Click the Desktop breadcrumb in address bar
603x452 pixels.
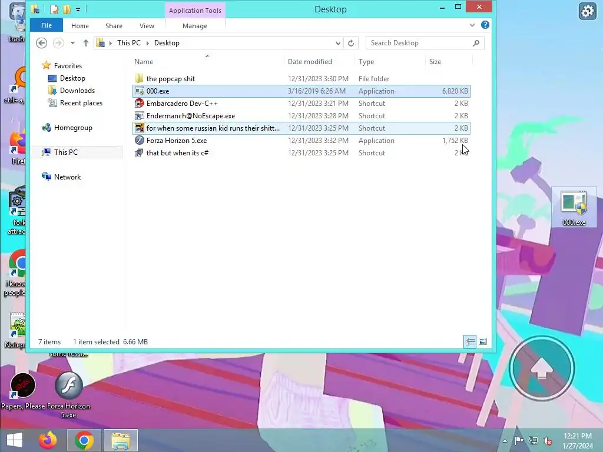click(167, 43)
